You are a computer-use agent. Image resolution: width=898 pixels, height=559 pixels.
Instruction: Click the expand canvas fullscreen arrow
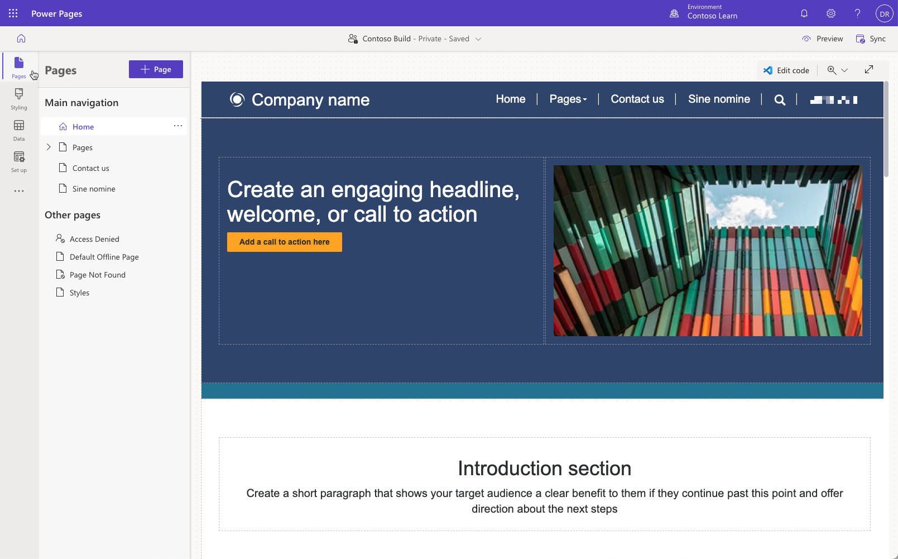click(868, 70)
